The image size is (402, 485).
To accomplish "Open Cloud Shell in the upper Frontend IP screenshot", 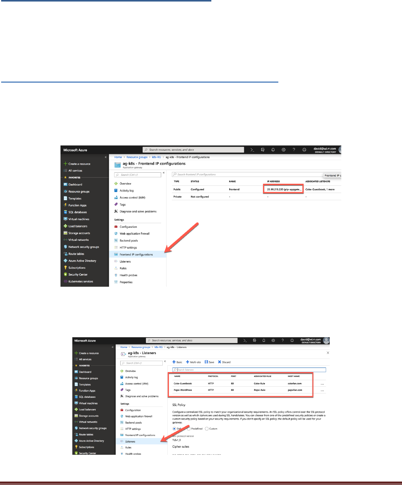I will click(252, 150).
